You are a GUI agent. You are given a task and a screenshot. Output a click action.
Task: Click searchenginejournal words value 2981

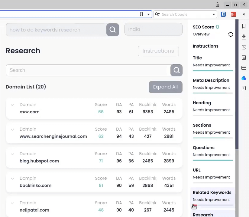(169, 136)
